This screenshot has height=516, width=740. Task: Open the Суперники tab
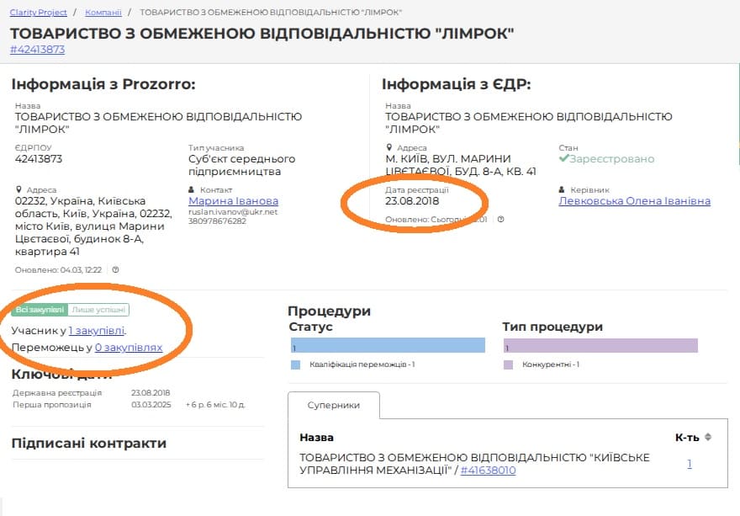[x=334, y=405]
